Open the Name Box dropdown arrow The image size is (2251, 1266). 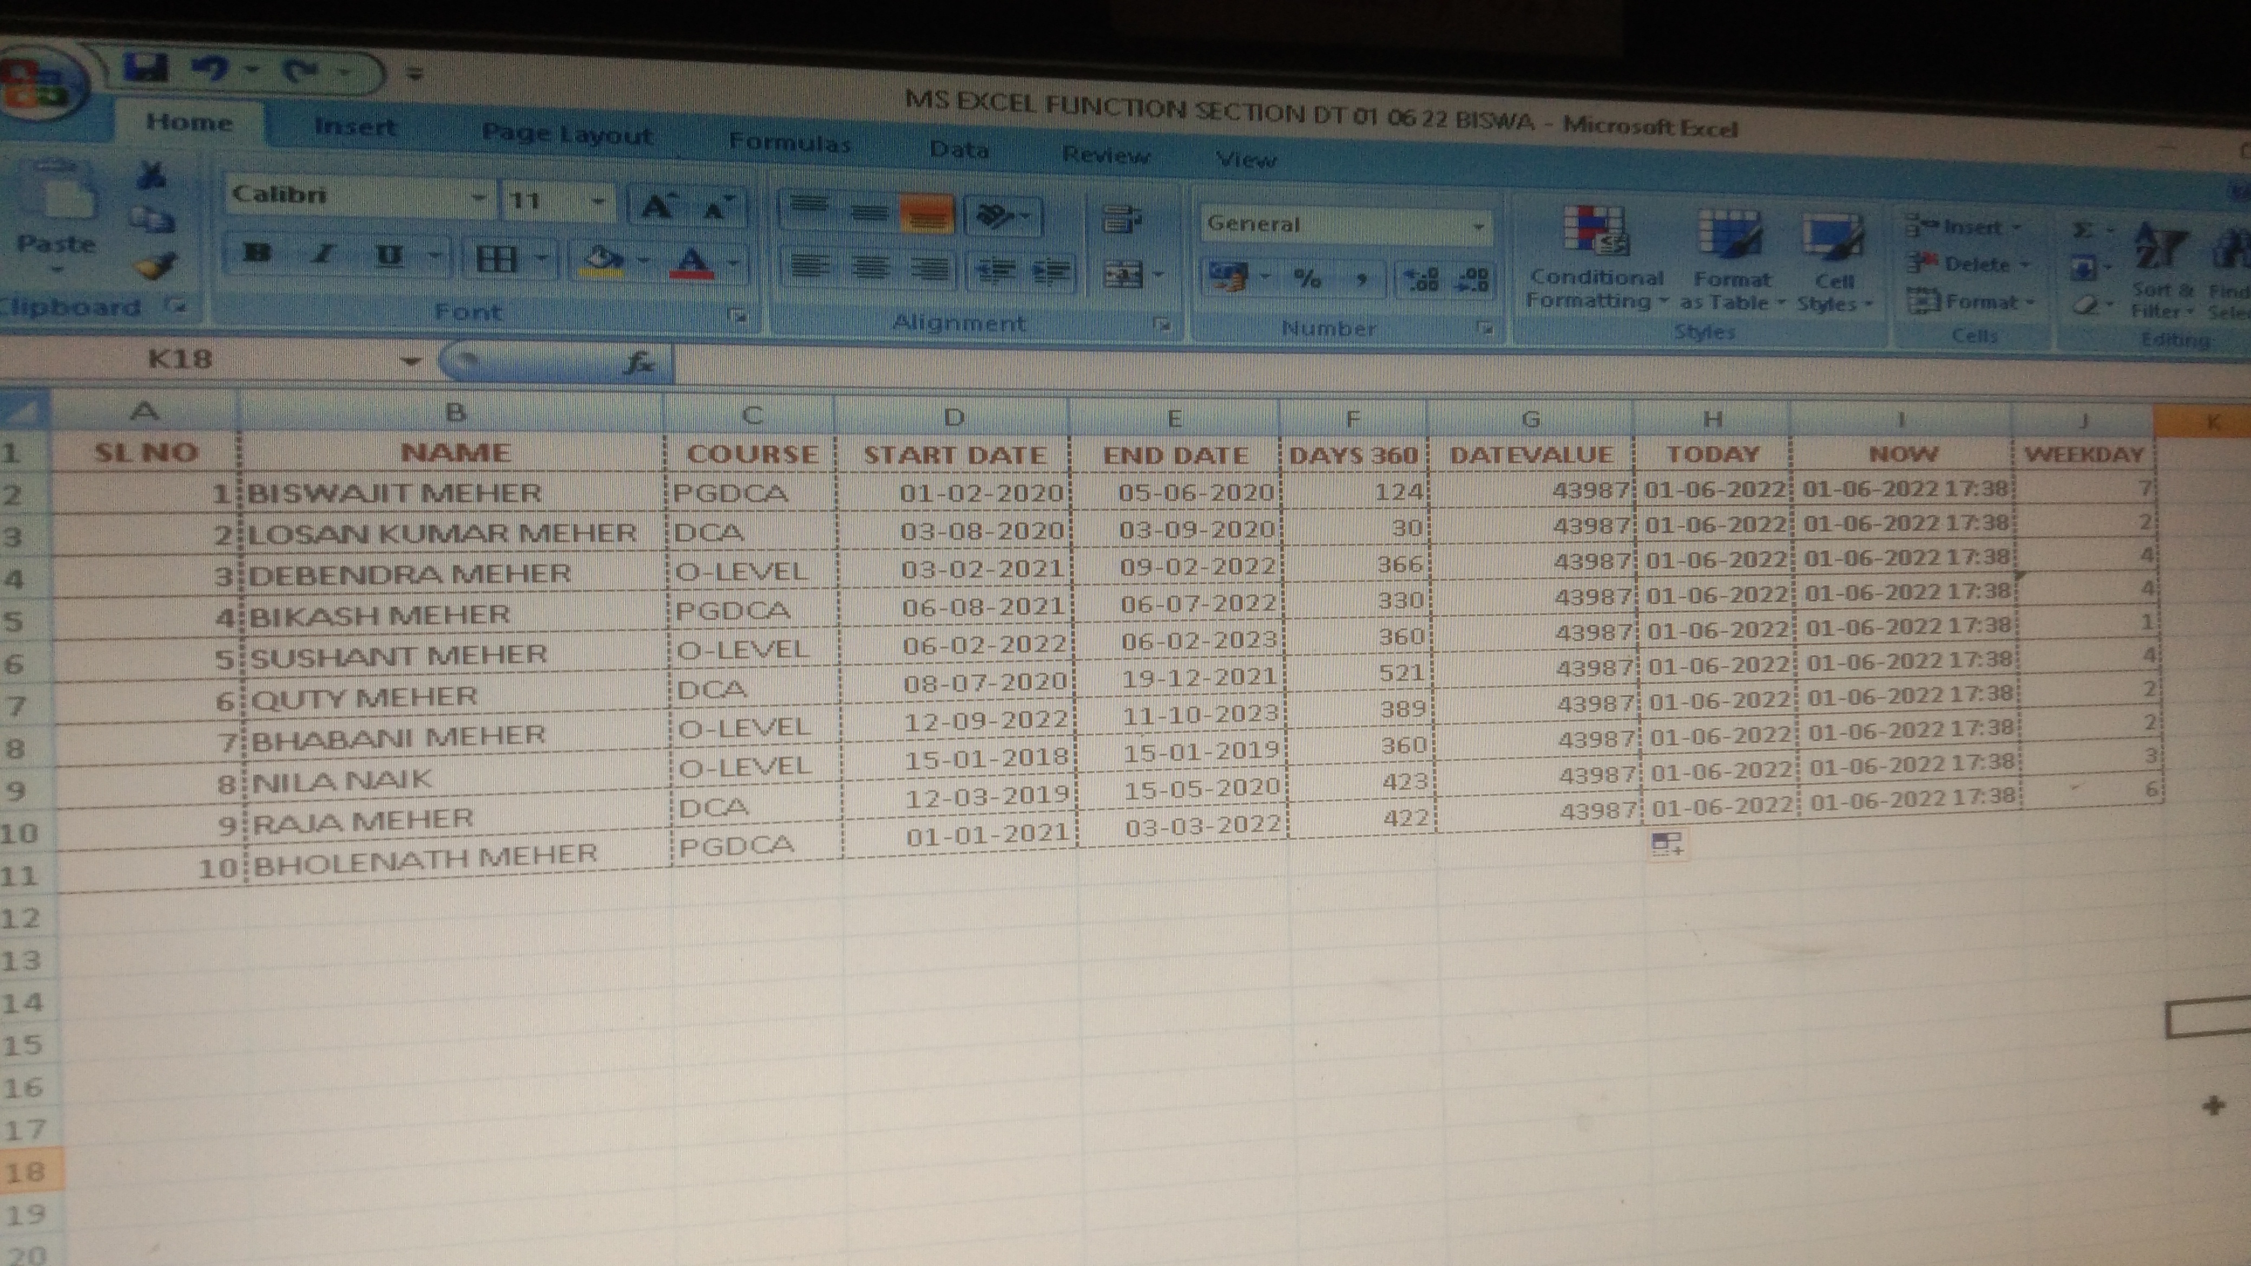coord(411,361)
